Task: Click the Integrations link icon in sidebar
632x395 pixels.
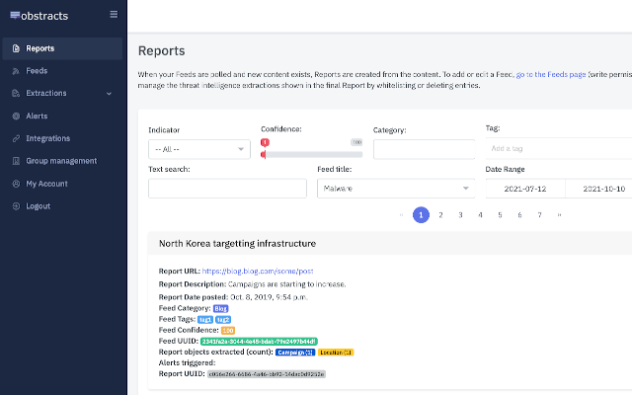Action: [x=15, y=139]
